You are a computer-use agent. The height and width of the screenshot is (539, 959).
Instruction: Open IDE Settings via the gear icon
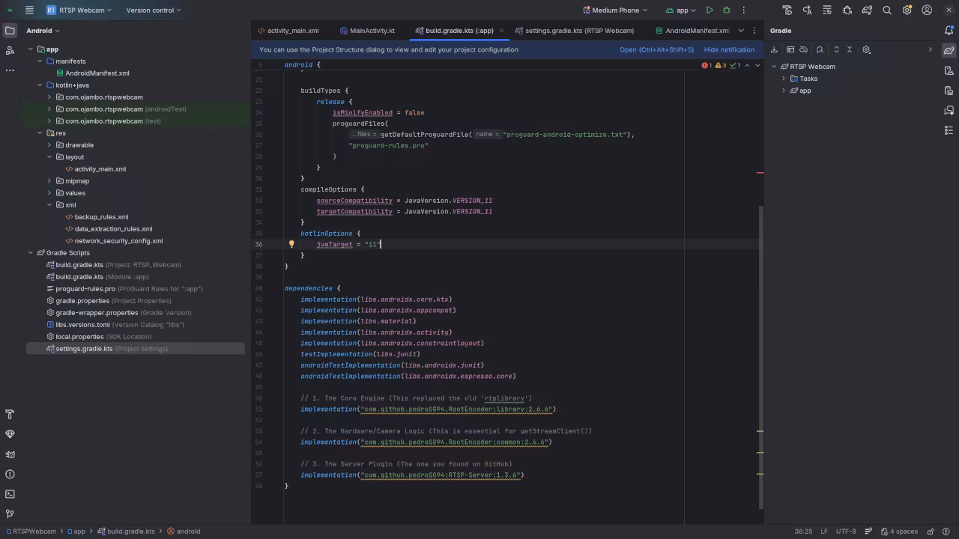pyautogui.click(x=907, y=10)
